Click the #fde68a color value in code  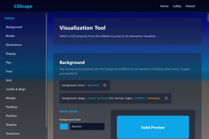(152, 98)
